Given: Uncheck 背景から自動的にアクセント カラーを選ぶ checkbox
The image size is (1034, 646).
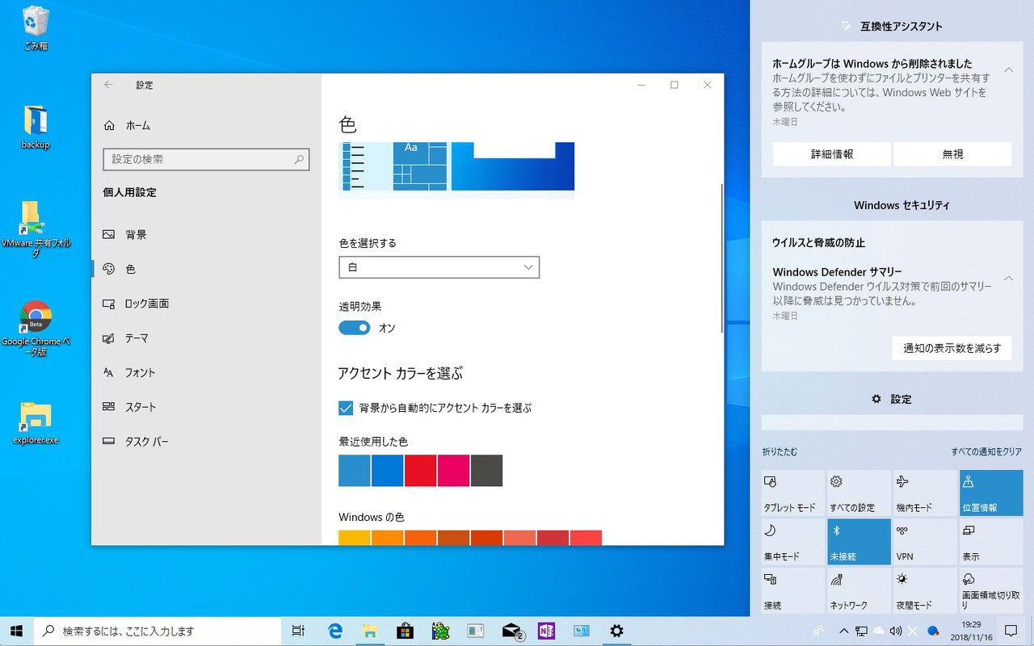Looking at the screenshot, I should 346,408.
